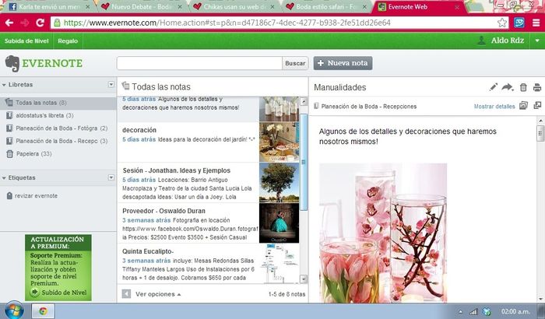Collapse the Libretas section
Image resolution: width=545 pixels, height=319 pixels.
pos(4,85)
